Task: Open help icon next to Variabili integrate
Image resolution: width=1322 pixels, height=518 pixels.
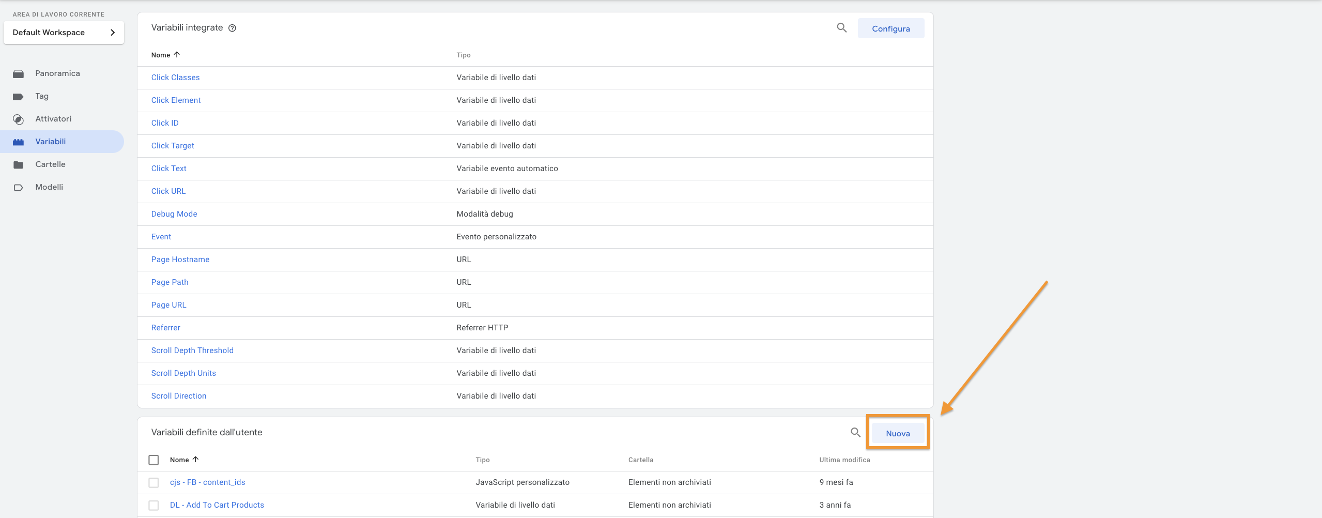Action: [233, 28]
